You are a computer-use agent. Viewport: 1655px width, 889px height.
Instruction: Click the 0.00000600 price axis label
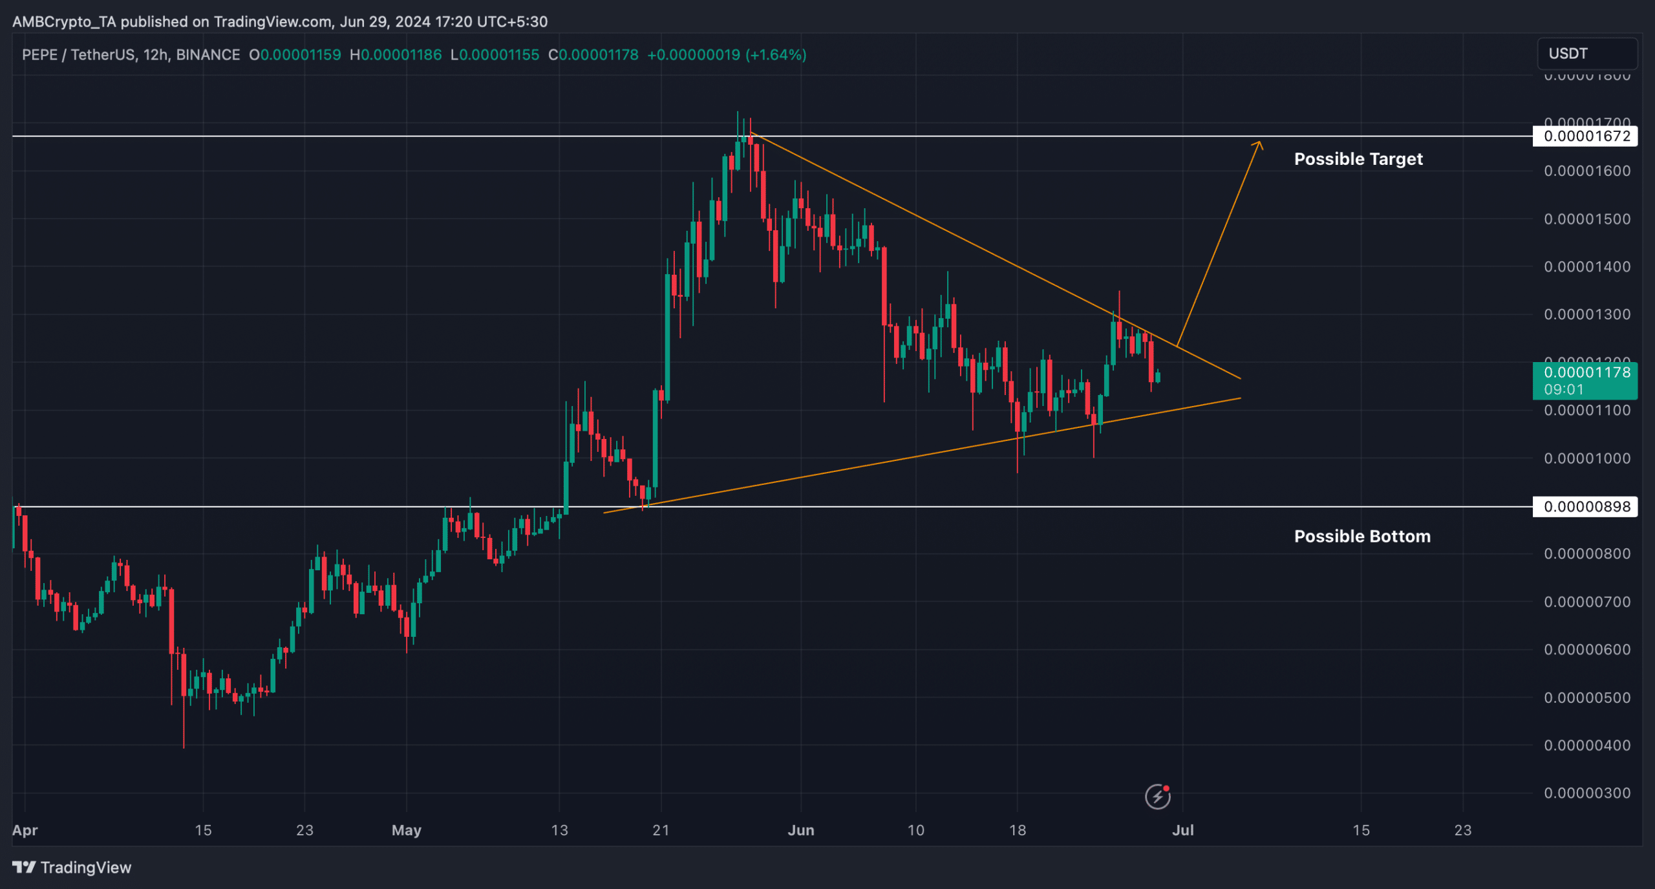coord(1587,649)
